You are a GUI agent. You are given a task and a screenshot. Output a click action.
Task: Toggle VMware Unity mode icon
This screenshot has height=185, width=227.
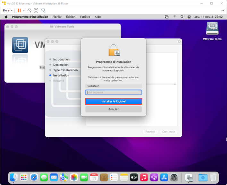[43, 10]
